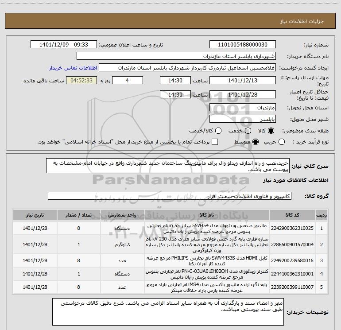Click the buyer organization name field
Viewport: 341px width, 330px height.
[176, 56]
